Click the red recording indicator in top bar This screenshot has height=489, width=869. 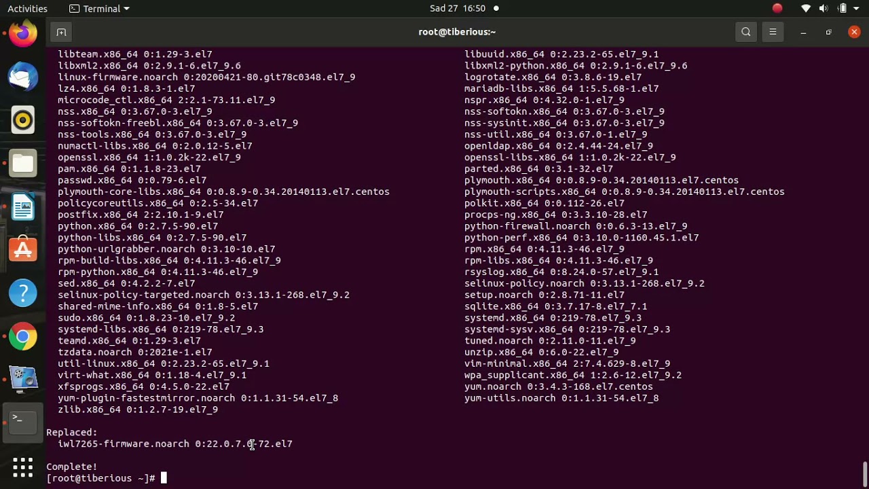pyautogui.click(x=777, y=8)
